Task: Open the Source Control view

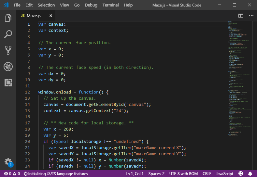Action: point(8,50)
